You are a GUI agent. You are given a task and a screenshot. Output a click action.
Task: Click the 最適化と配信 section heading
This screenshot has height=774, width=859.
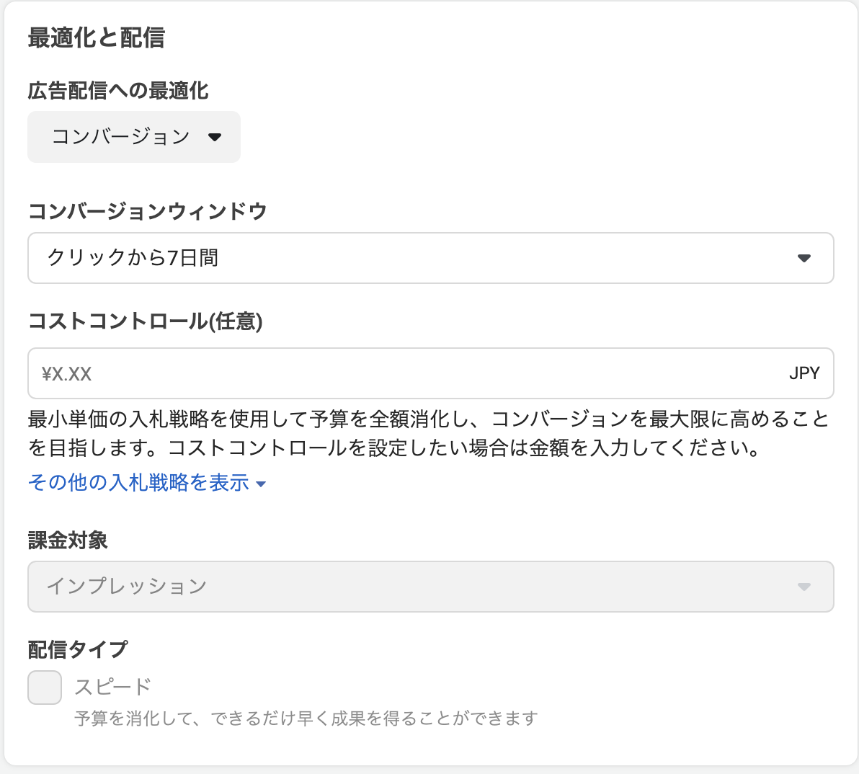click(97, 38)
